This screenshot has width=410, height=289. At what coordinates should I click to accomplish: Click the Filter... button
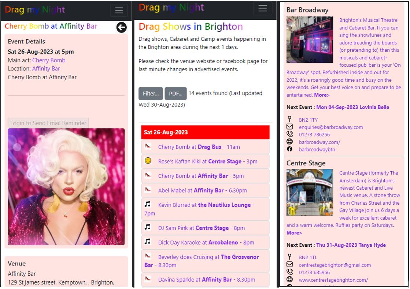click(151, 94)
